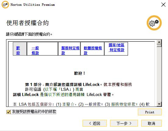The image size is (168, 131).
Task: Click the 我接受該授權合約中的條款 label
Action: [x=34, y=112]
